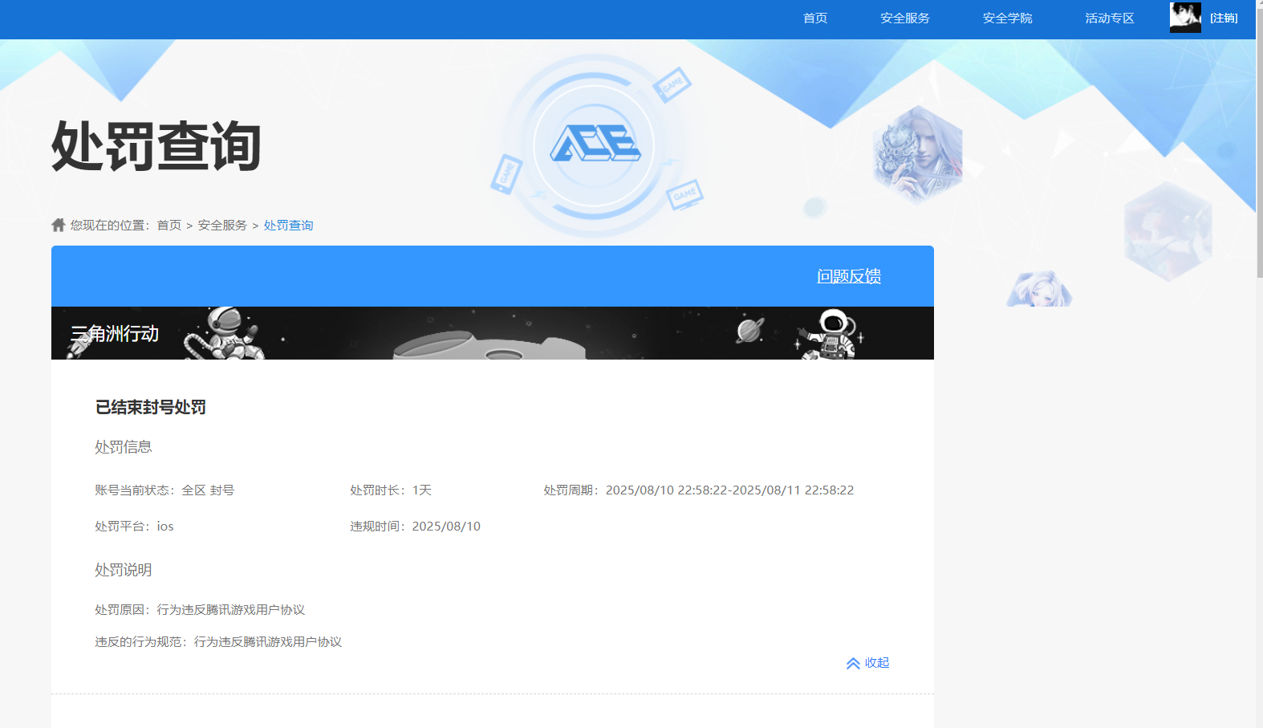The height and width of the screenshot is (728, 1263).
Task: Click the 账号当前状态：全区 封号 text
Action: tap(164, 490)
